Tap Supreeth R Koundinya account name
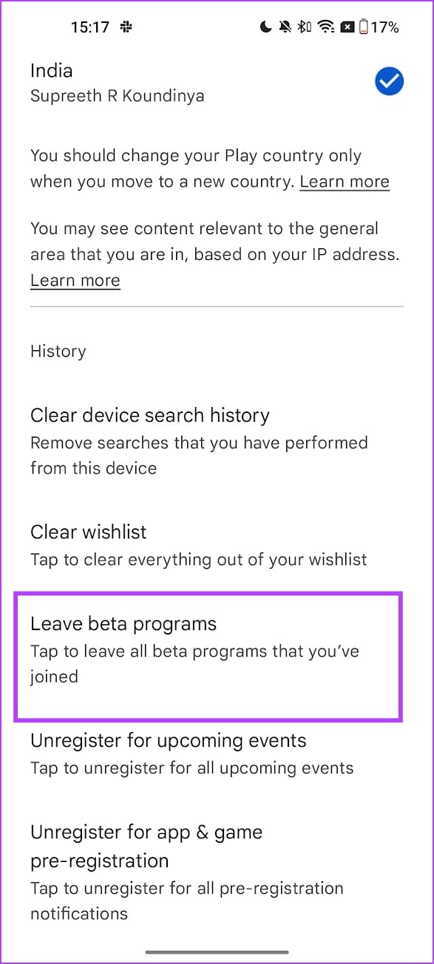 pos(117,96)
